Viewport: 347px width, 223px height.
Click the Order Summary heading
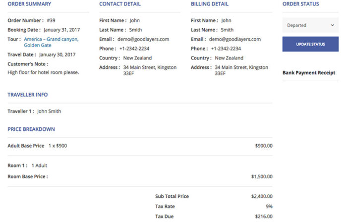pos(29,4)
